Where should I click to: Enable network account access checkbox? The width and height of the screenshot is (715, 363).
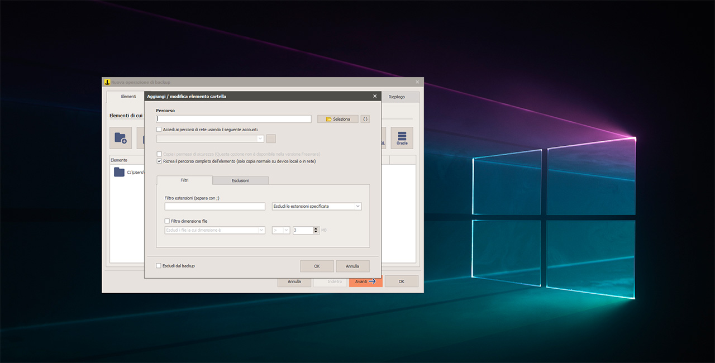pos(159,130)
